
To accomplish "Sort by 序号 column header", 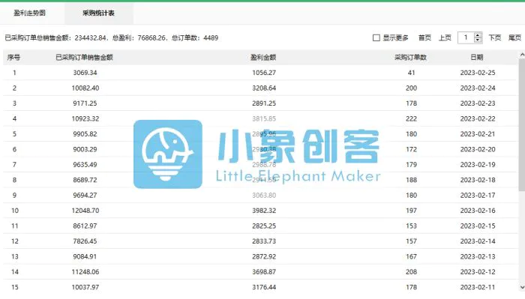I will pyautogui.click(x=13, y=57).
